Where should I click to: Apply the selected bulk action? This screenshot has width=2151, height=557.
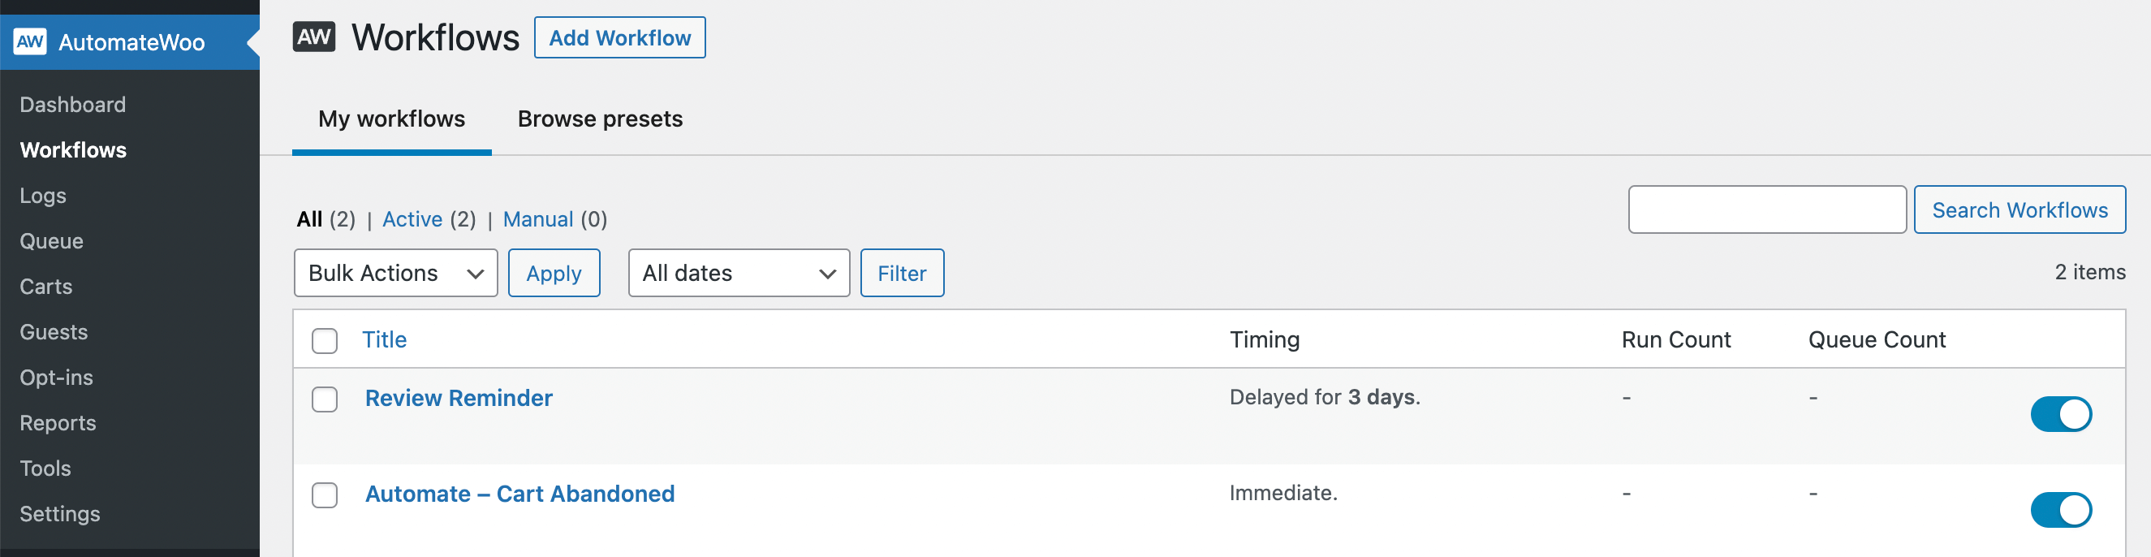point(554,272)
